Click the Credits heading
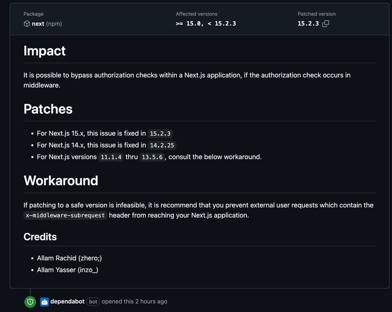This screenshot has height=312, width=392. click(x=40, y=237)
